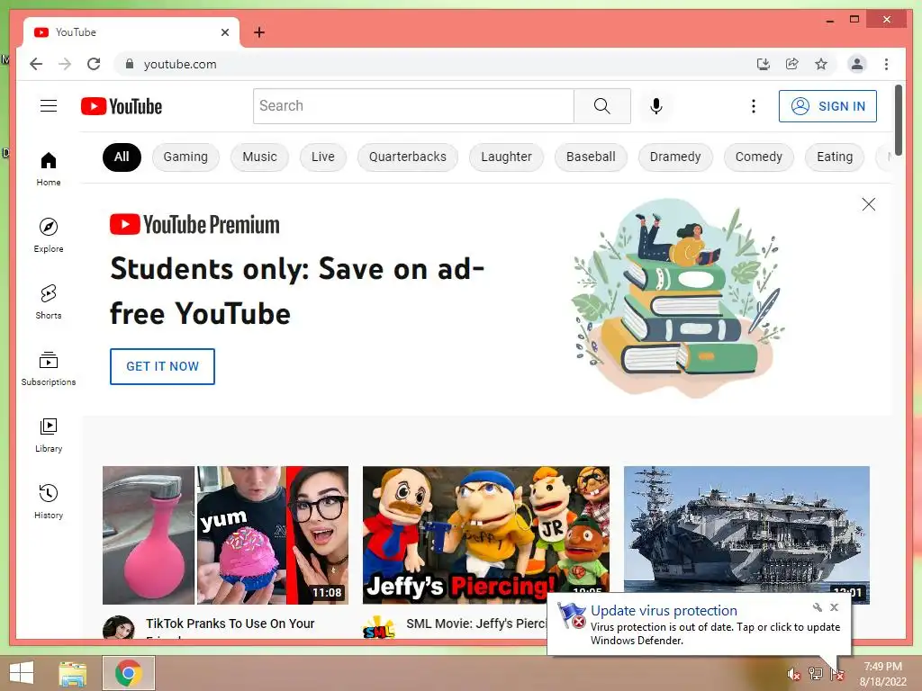Open Library in the sidebar

[49, 435]
